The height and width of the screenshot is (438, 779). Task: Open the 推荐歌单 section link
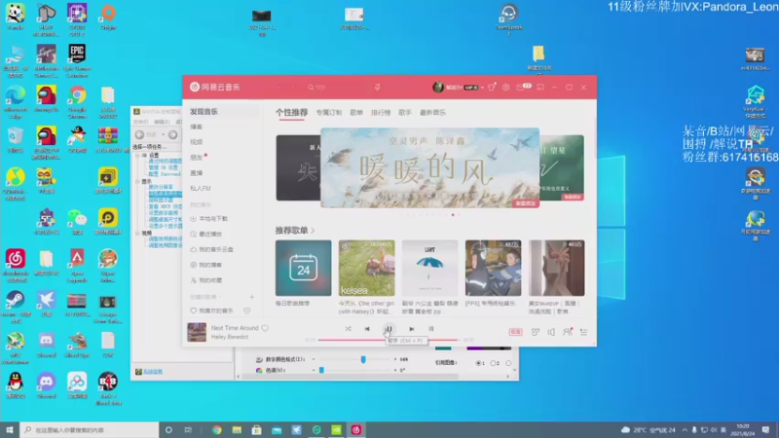pos(295,231)
